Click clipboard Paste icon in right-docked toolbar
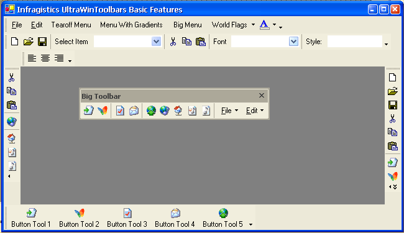Image resolution: width=404 pixels, height=233 pixels. tap(393, 146)
